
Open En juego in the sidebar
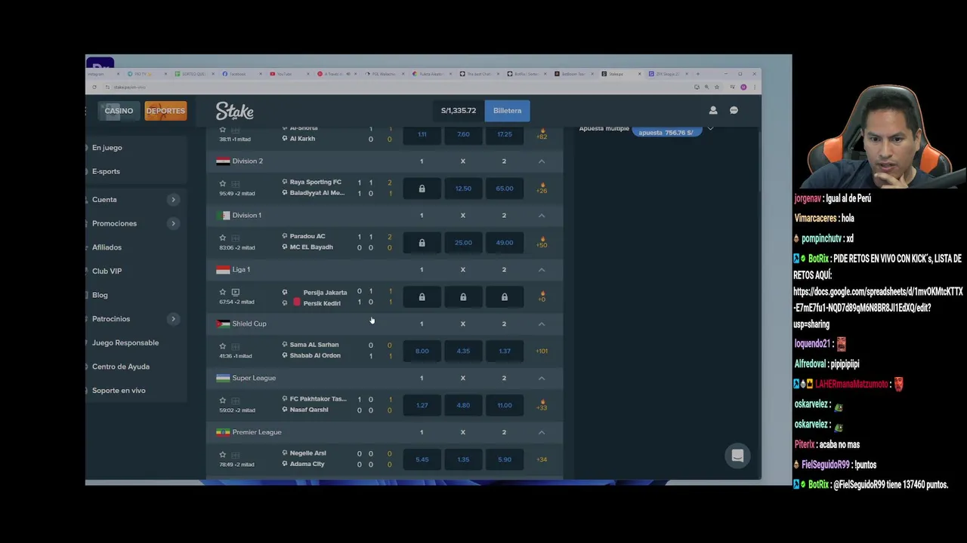tap(107, 148)
